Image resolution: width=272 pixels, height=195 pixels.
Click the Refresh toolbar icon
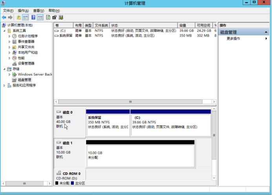point(48,18)
